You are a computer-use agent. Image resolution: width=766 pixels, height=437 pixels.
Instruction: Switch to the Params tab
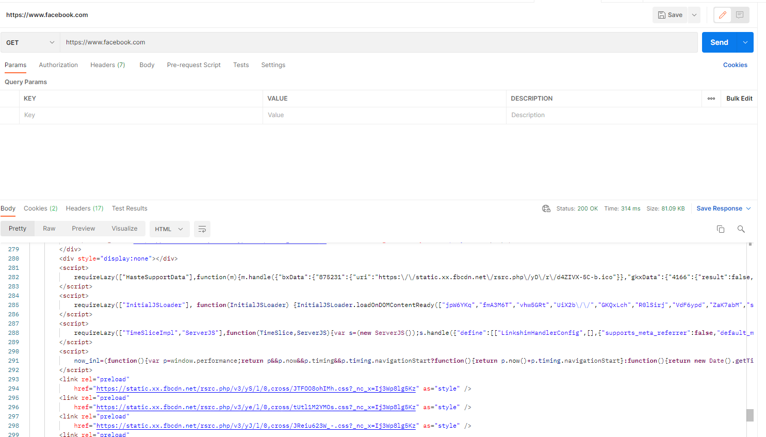click(x=15, y=65)
